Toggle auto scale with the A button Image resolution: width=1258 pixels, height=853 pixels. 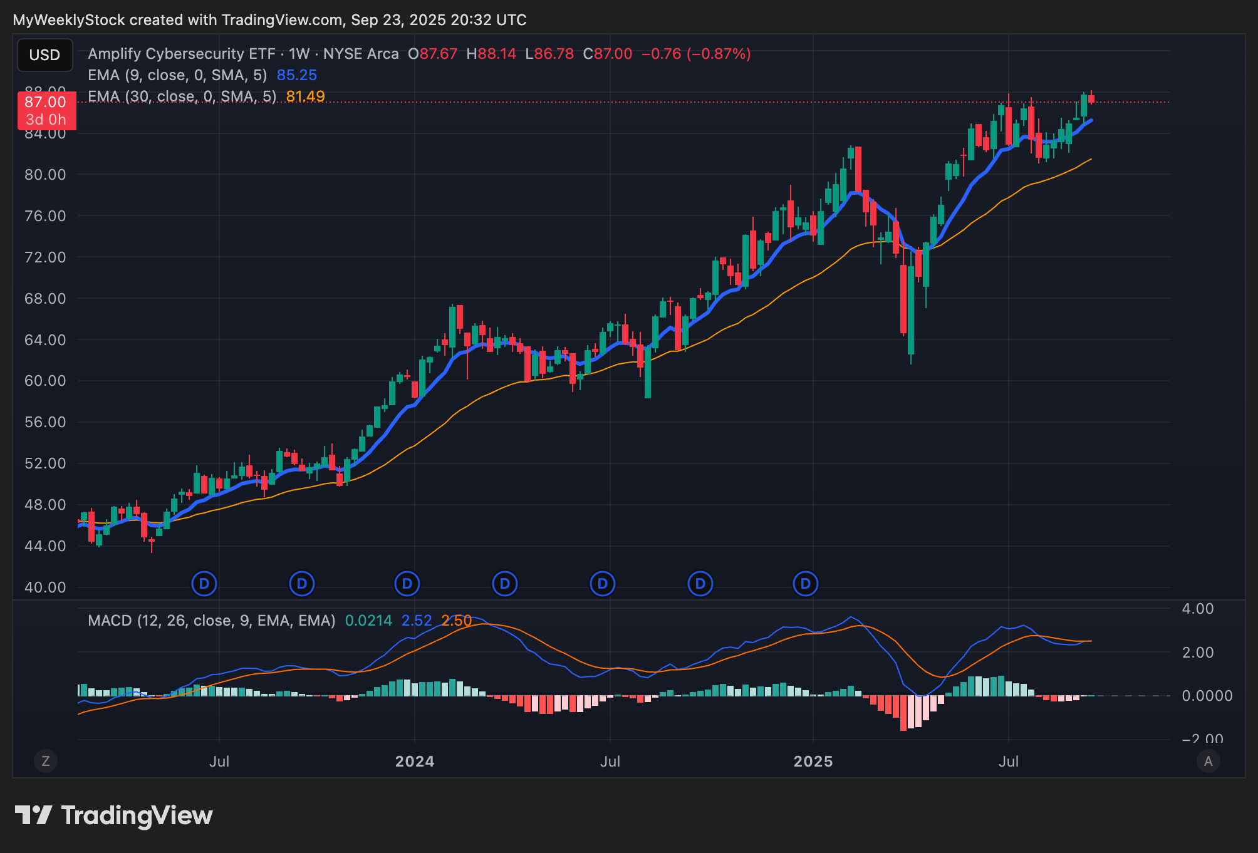click(x=1208, y=761)
